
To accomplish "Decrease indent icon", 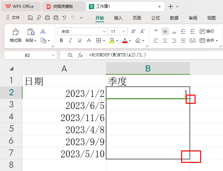I will point(183,31).
